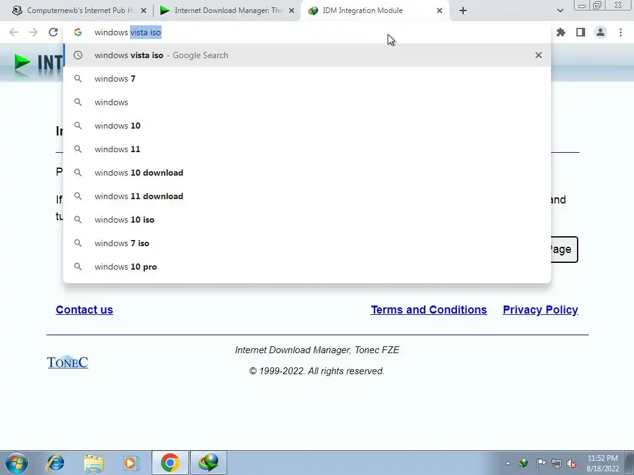The image size is (634, 475).
Task: Remove the 'windows vista iso' history suggestion
Action: coord(539,55)
